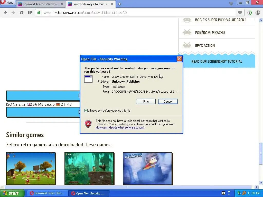
Task: Click the horizontal scrollbar right arrow
Action: point(257,187)
